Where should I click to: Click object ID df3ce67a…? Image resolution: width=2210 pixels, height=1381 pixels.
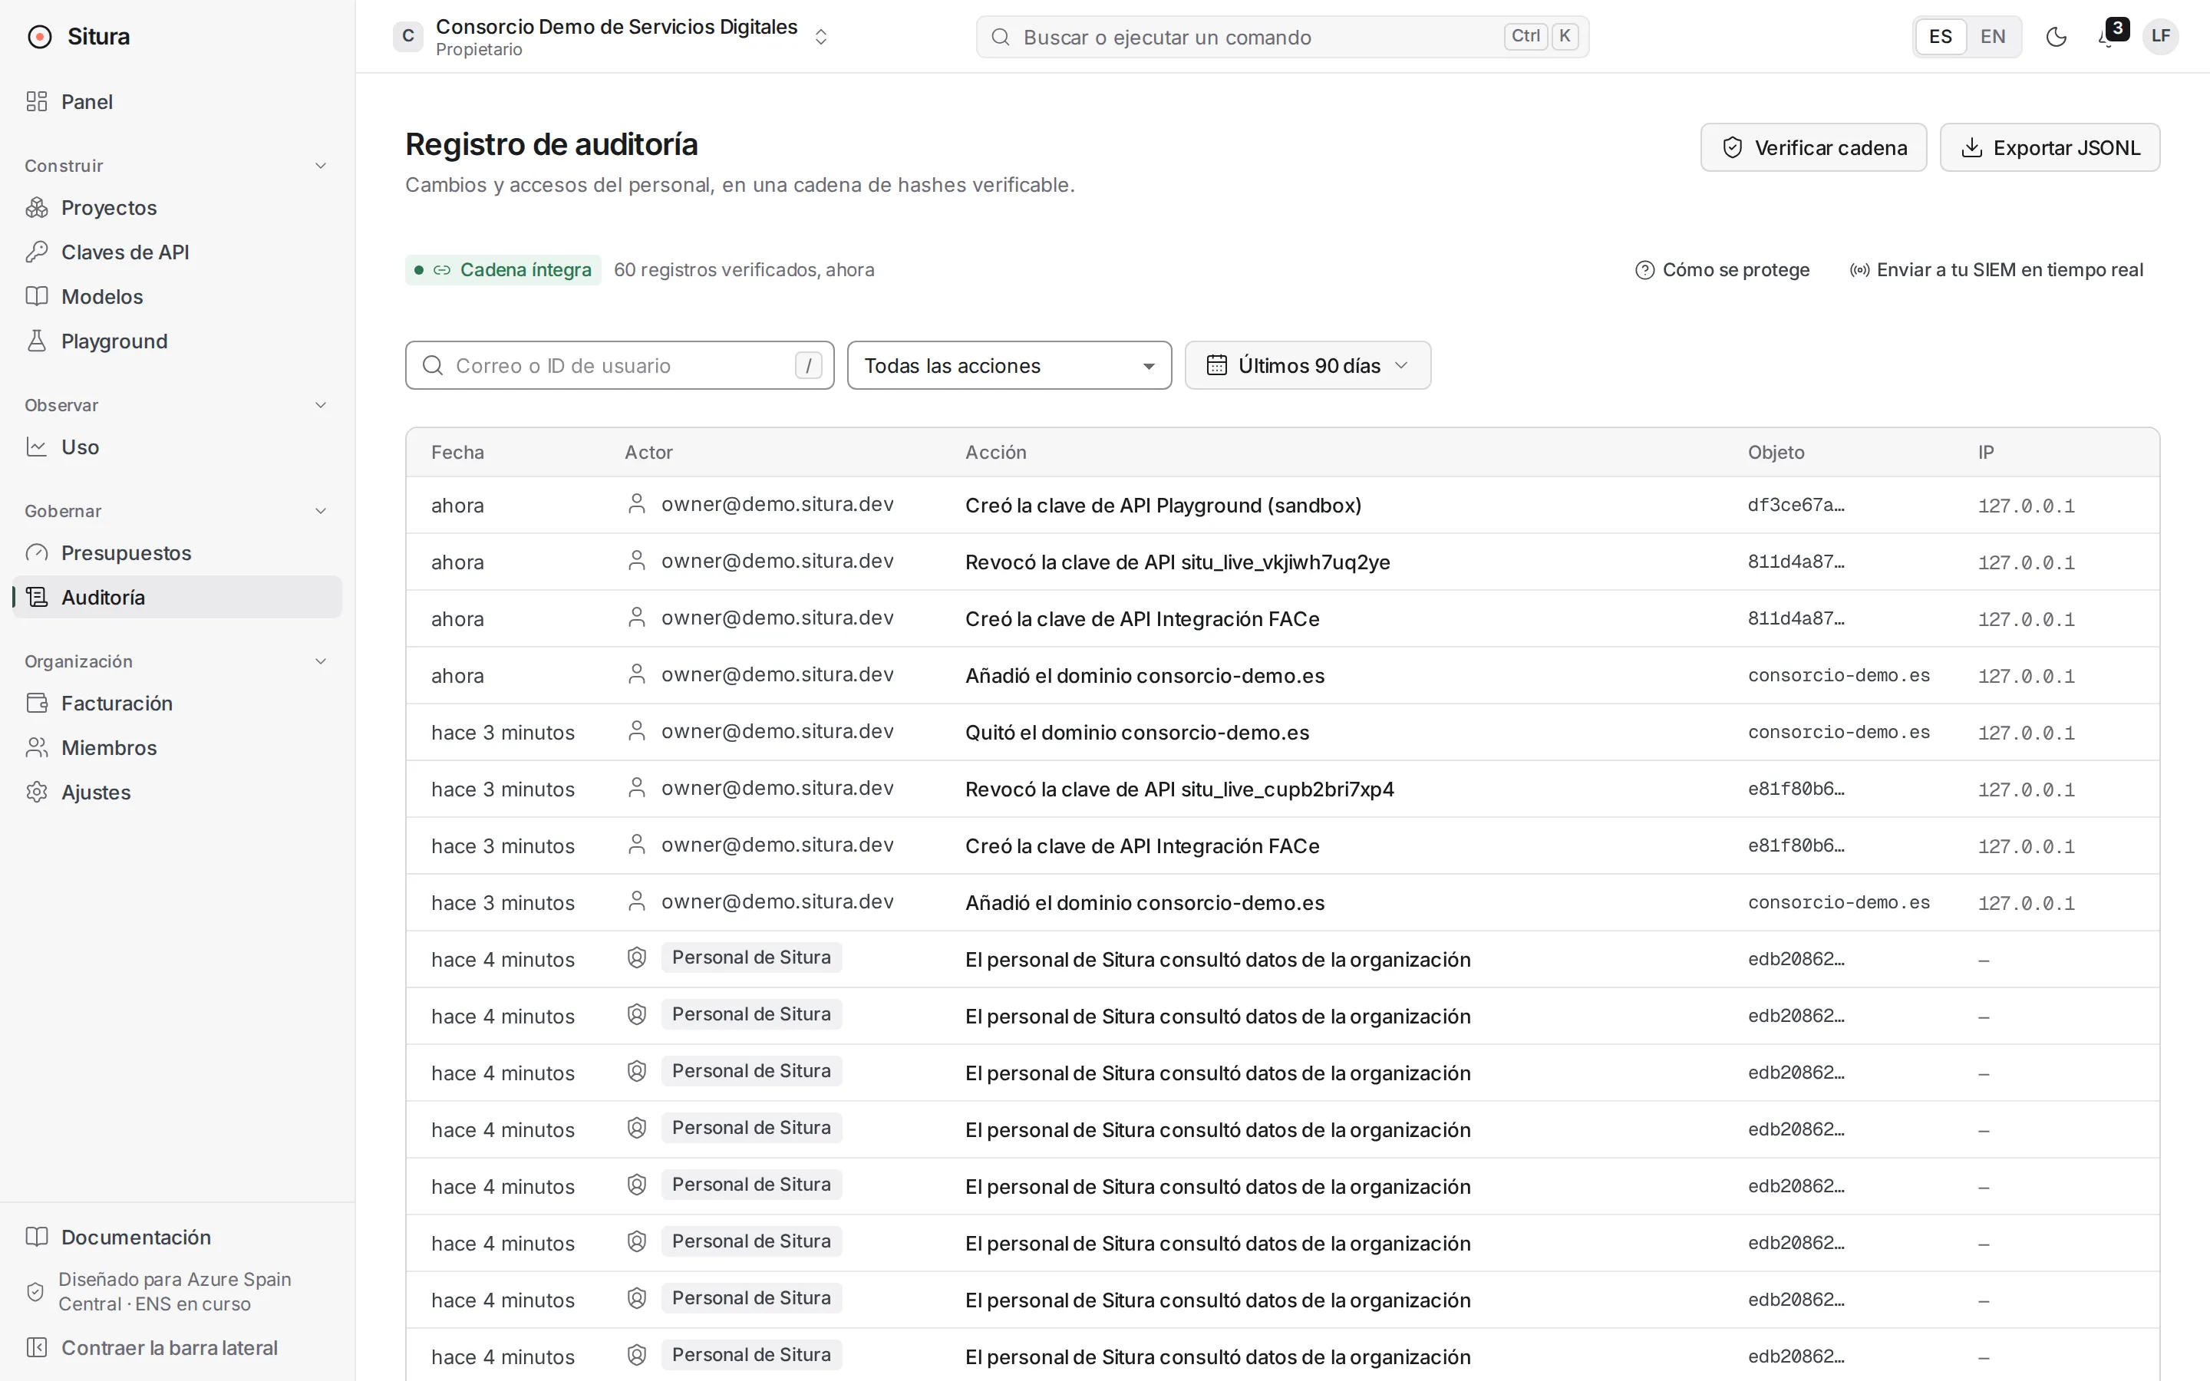click(1796, 505)
